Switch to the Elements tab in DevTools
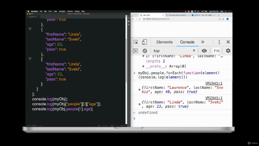The width and height of the screenshot is (259, 146). 164,42
